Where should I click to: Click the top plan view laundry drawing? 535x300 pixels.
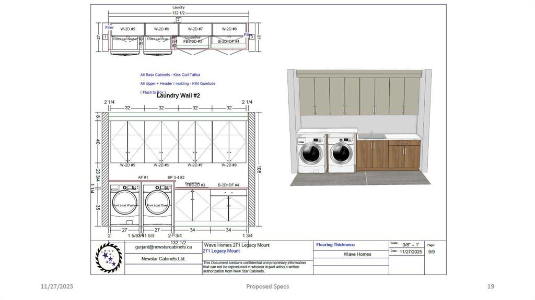[x=178, y=36]
